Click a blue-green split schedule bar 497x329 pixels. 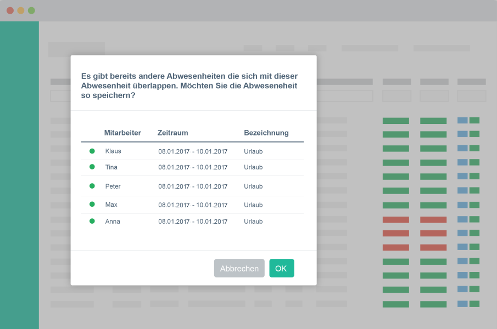tap(468, 121)
